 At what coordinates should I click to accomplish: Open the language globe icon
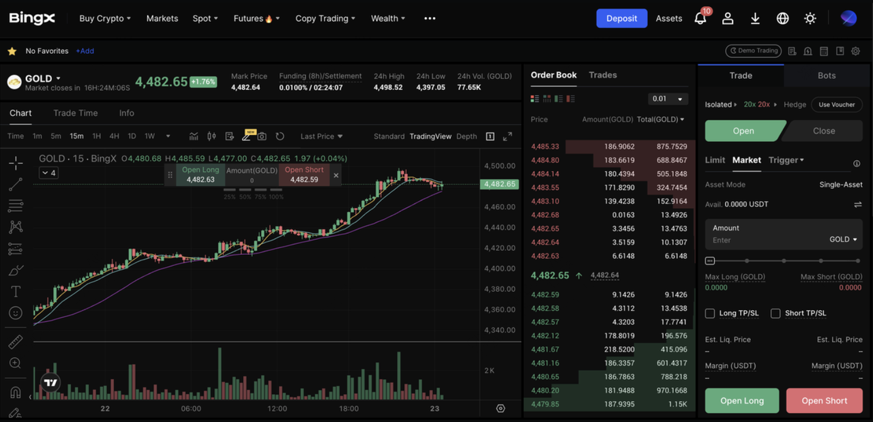tap(782, 18)
